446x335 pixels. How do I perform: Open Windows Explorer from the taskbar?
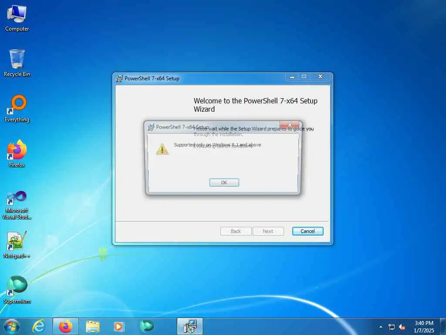(93, 326)
